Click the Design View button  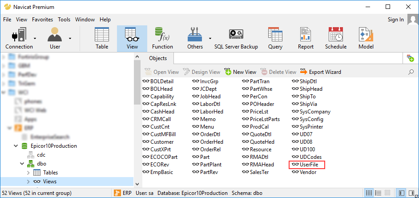pyautogui.click(x=202, y=72)
